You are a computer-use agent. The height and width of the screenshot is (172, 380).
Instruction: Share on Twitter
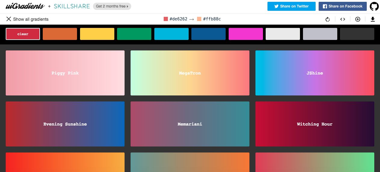291,6
